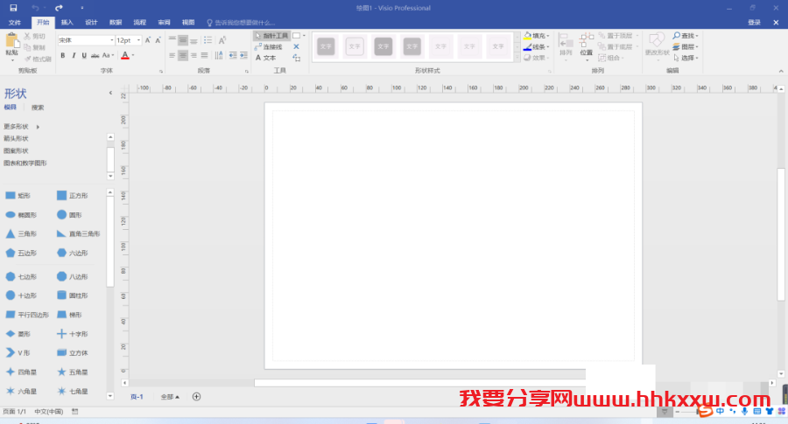Click the page tab 页-1
Viewport: 788px width, 424px height.
[x=137, y=396]
